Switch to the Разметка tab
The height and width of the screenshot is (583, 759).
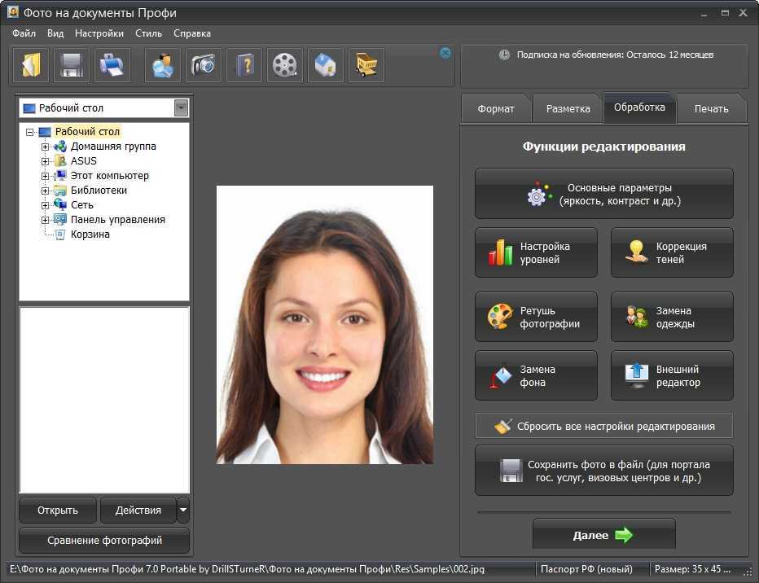click(x=568, y=109)
